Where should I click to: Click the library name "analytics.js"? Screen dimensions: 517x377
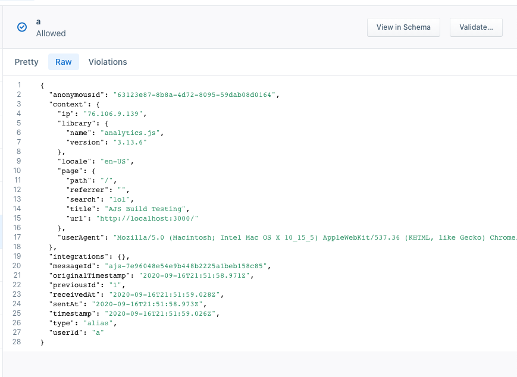click(130, 133)
